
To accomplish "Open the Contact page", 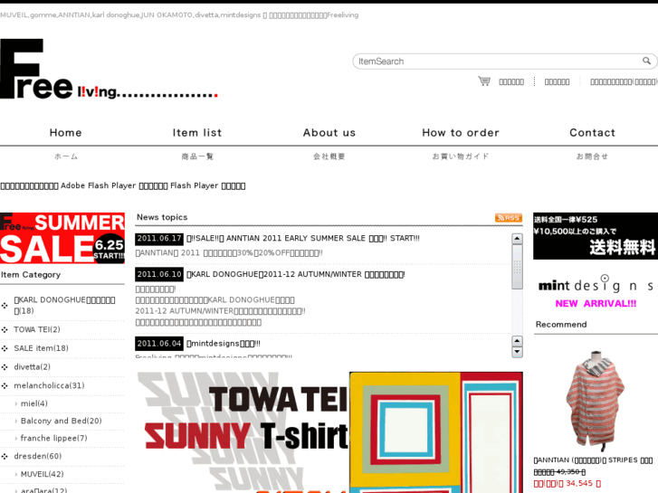I will [x=592, y=133].
